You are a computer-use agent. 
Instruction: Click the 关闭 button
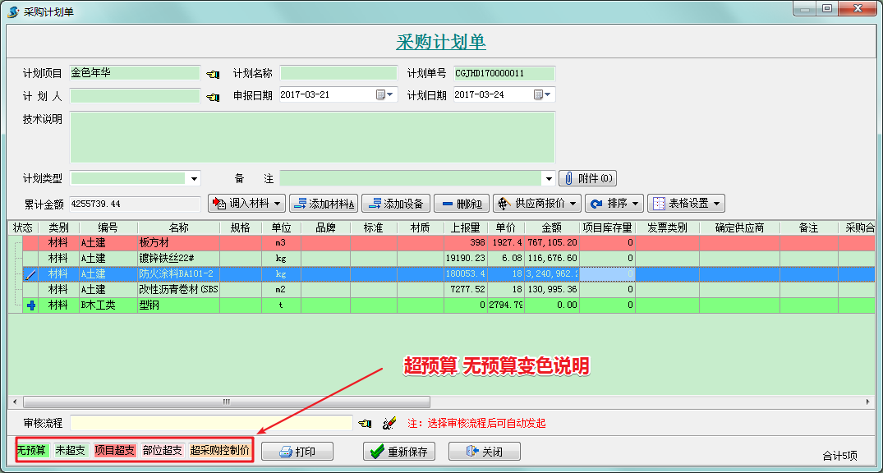485,452
